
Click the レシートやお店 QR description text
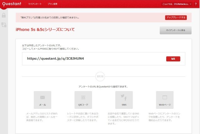coord(82,117)
